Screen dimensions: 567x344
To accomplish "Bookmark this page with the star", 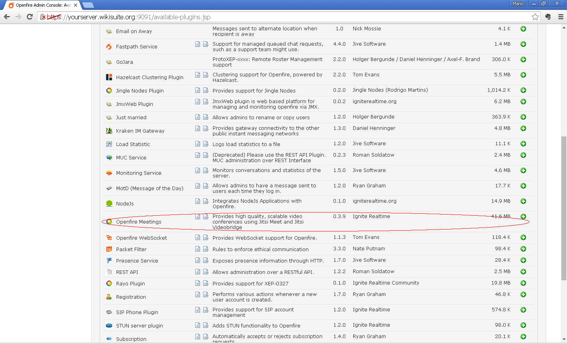I will click(x=535, y=17).
